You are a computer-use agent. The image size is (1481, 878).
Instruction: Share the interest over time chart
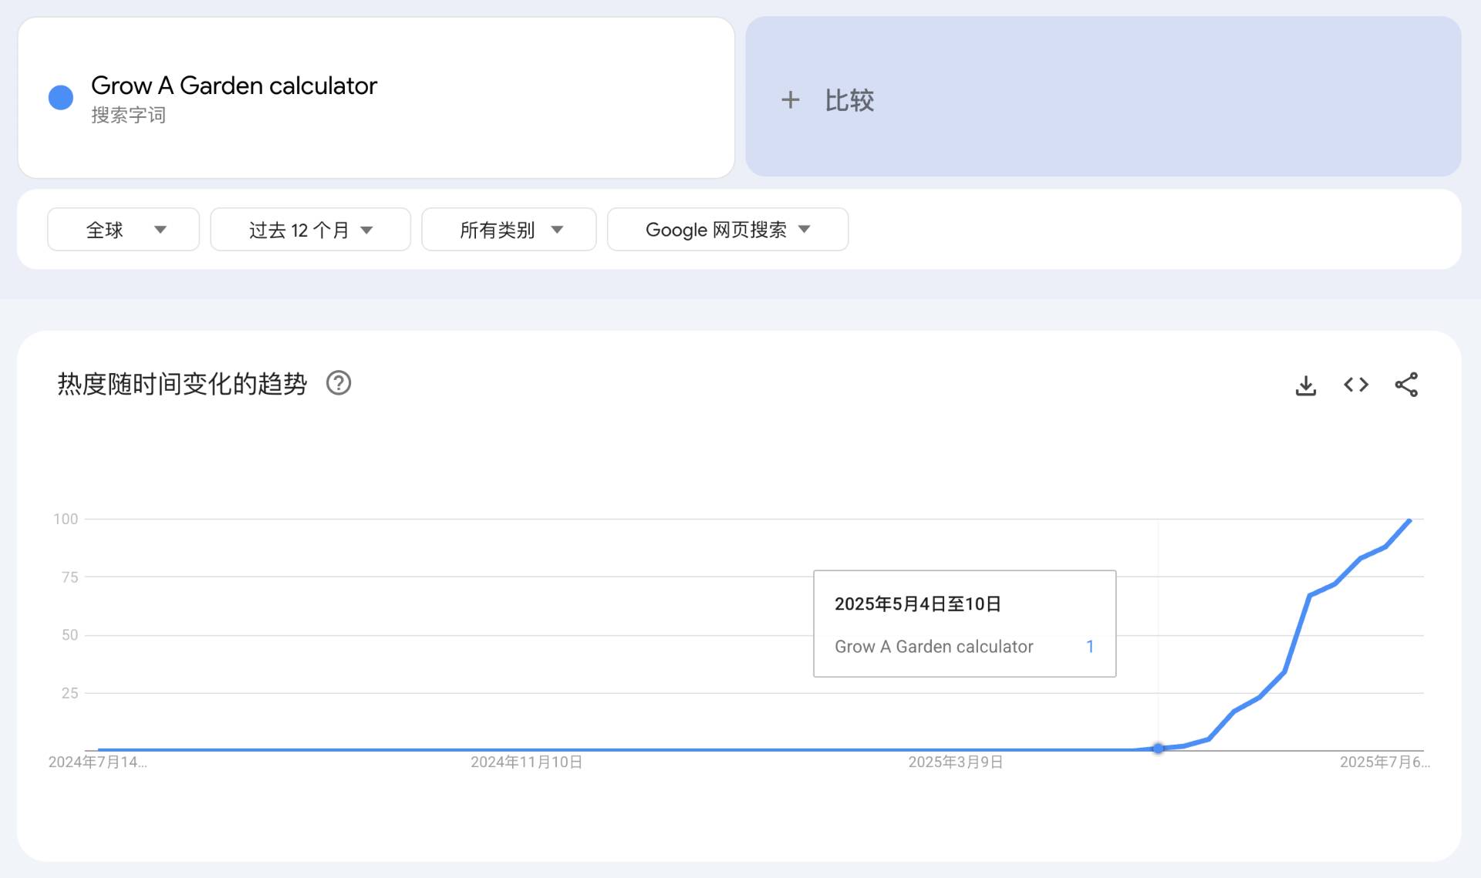click(x=1406, y=385)
